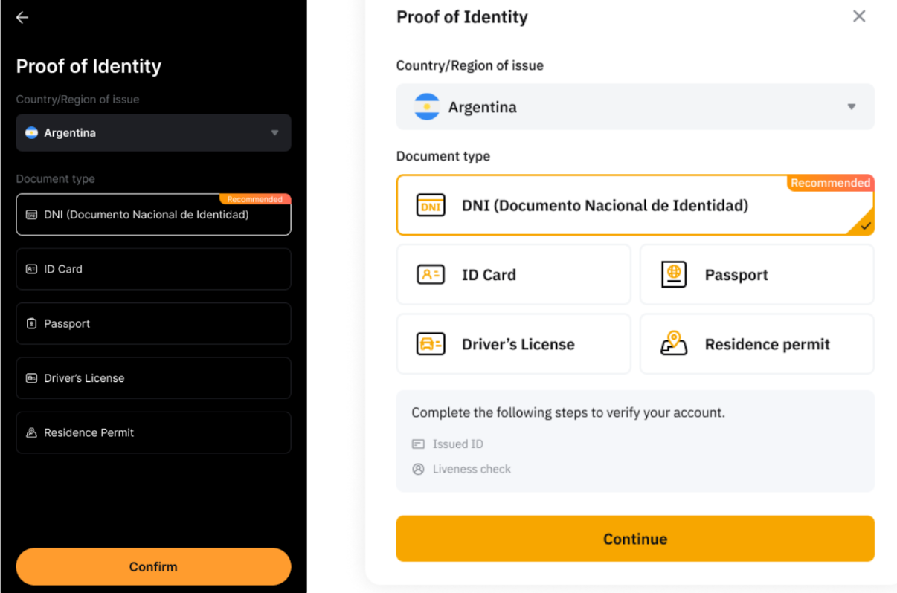Choose Driver's License in dark panel list
897x593 pixels.
point(153,378)
